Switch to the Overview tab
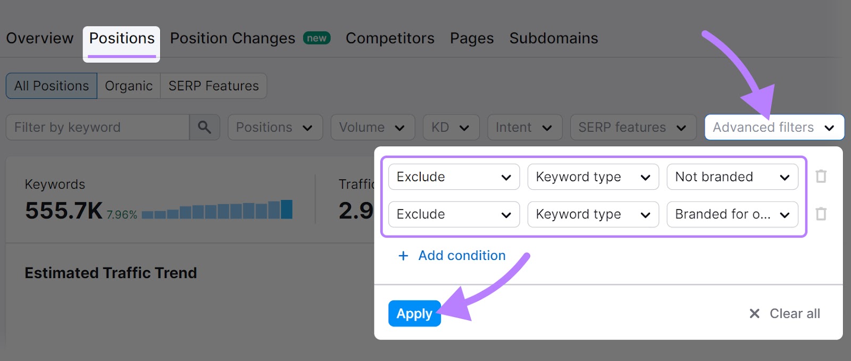This screenshot has width=851, height=361. click(x=40, y=38)
